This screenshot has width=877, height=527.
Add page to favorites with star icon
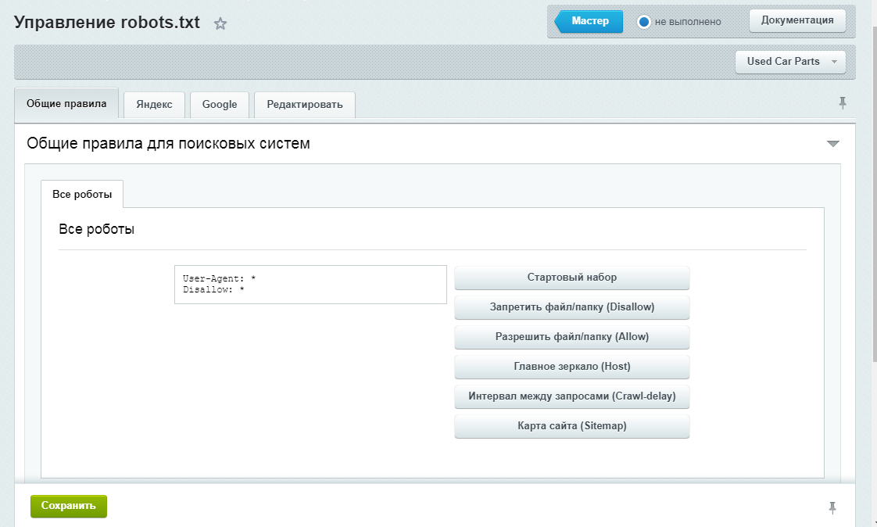[x=220, y=23]
